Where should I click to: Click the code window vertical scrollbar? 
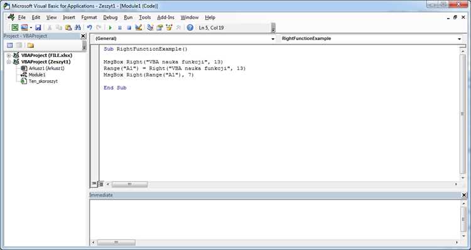[463, 114]
